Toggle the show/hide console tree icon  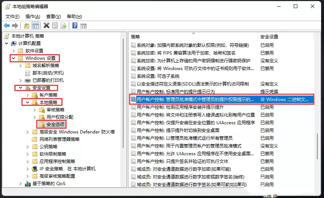coord(36,26)
